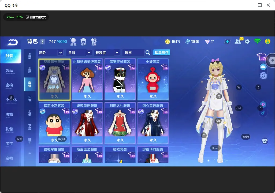
Task: Open the 仓库 warehouse icon
Action: coord(83,42)
